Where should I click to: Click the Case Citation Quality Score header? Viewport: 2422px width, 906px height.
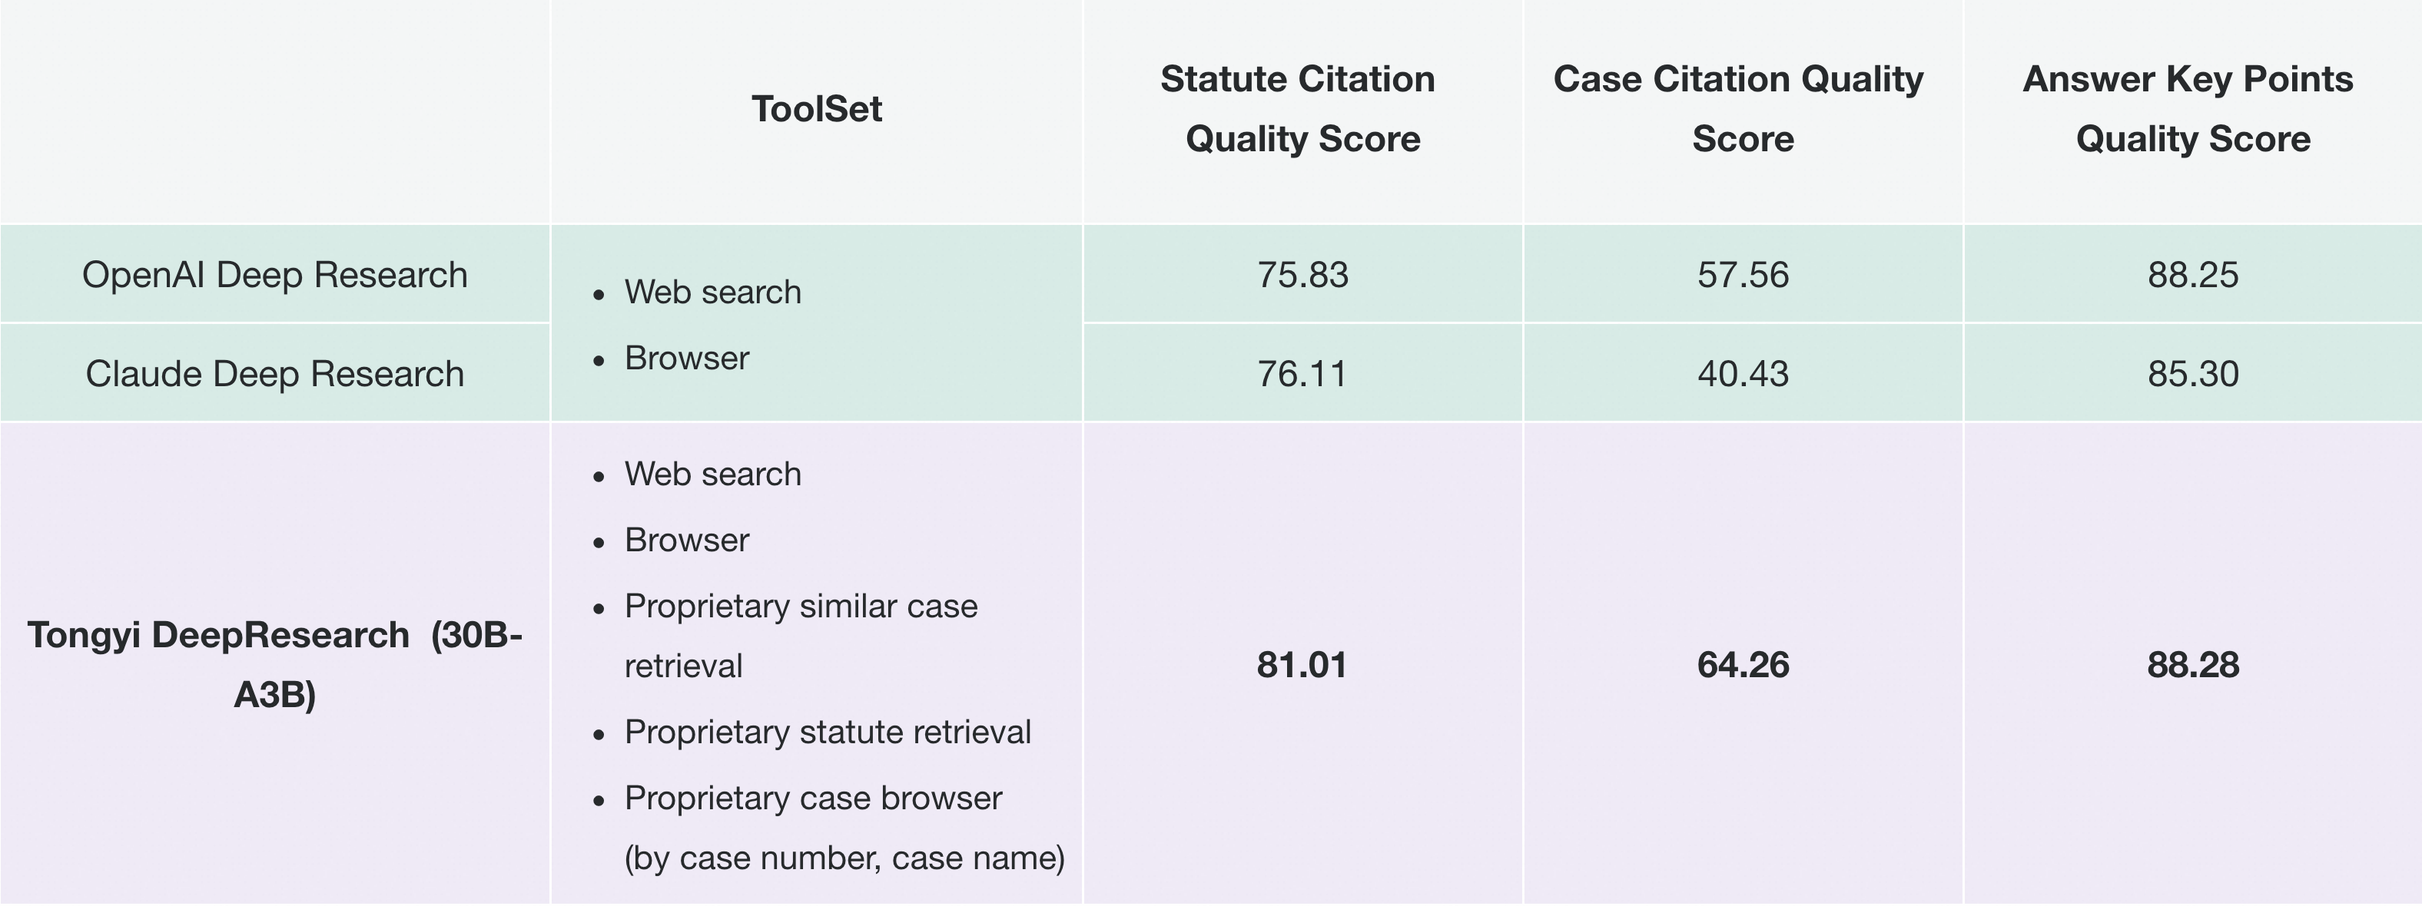coord(1741,109)
